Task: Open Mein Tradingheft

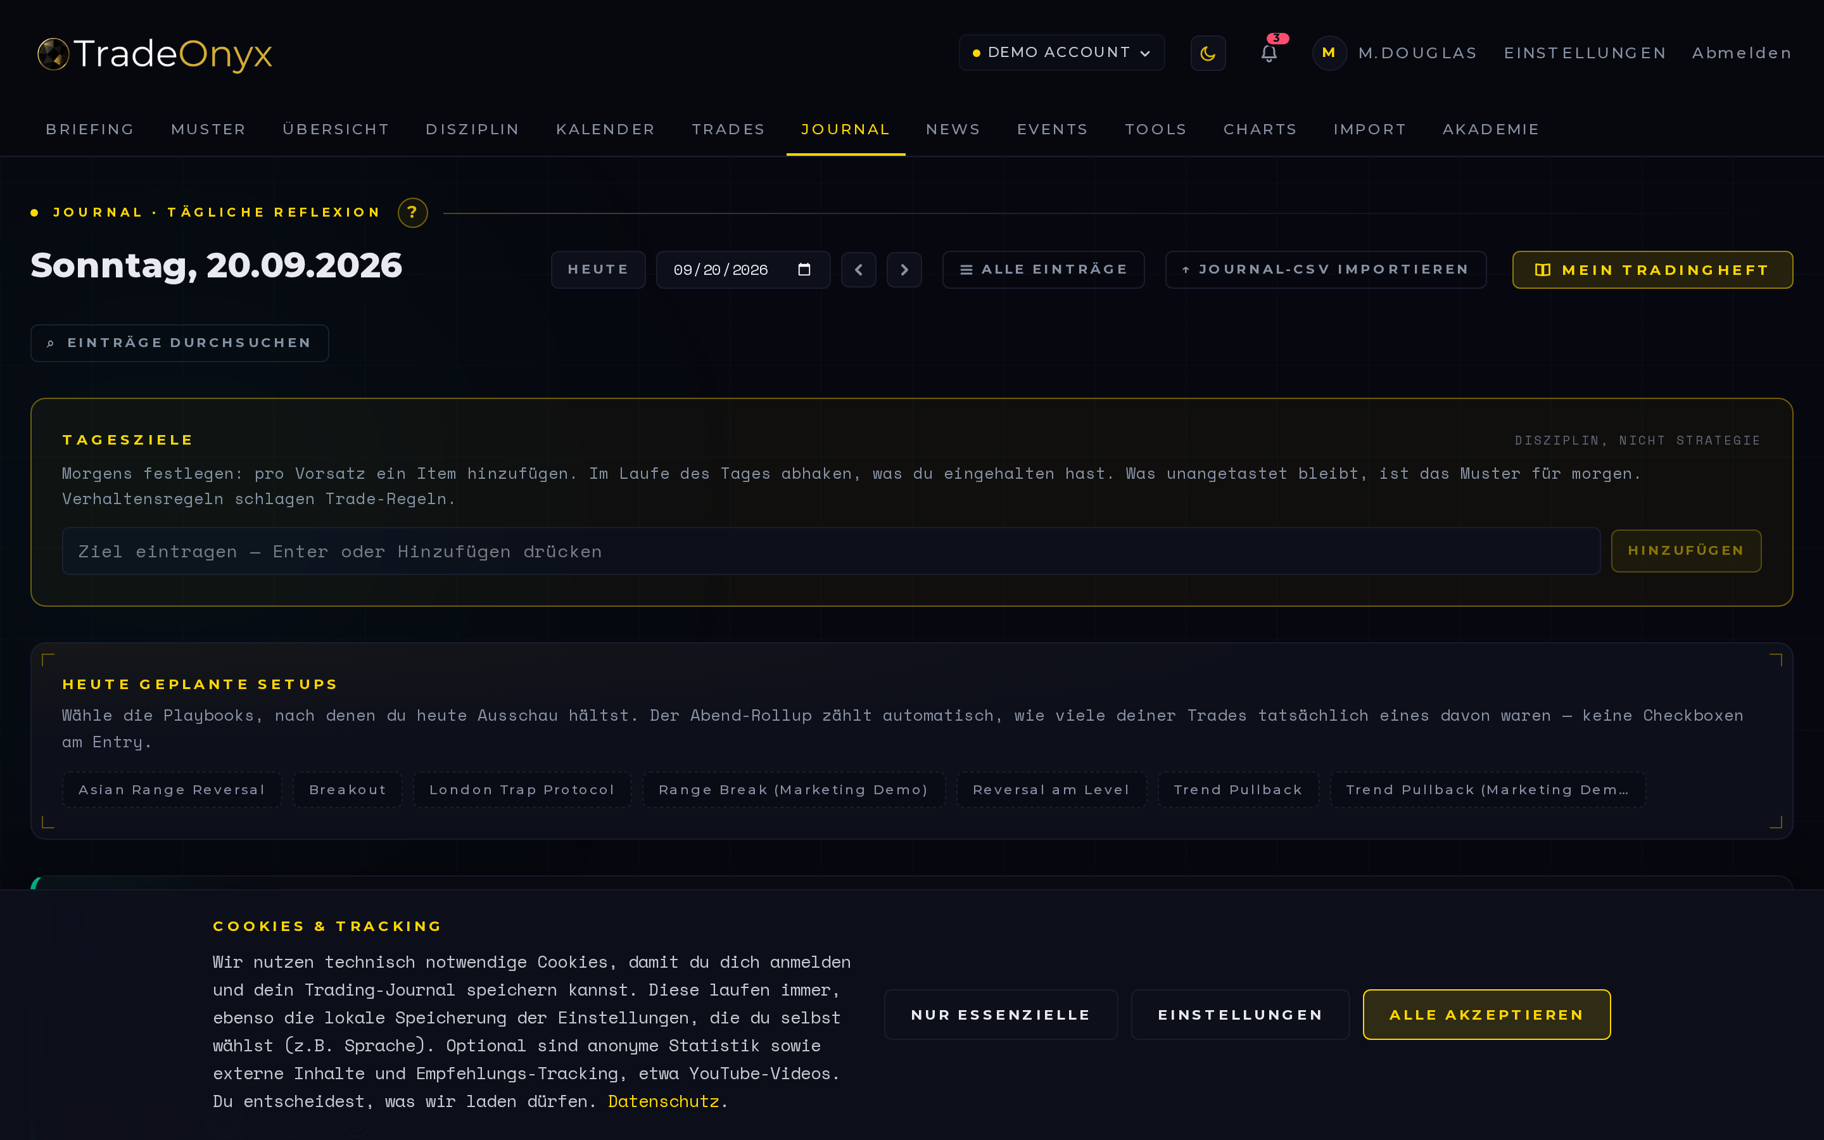Action: point(1652,270)
